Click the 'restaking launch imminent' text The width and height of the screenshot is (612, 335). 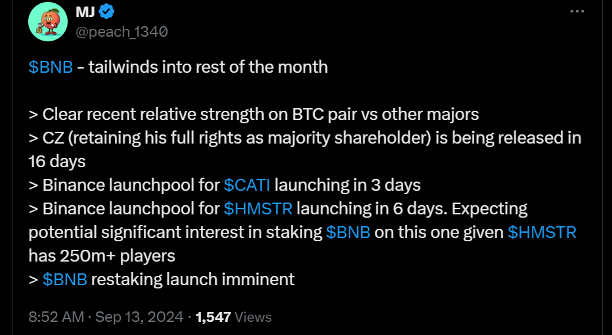tap(193, 280)
